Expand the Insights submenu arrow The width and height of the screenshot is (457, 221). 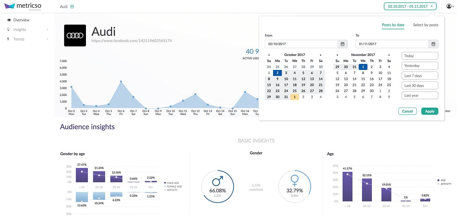click(x=47, y=29)
